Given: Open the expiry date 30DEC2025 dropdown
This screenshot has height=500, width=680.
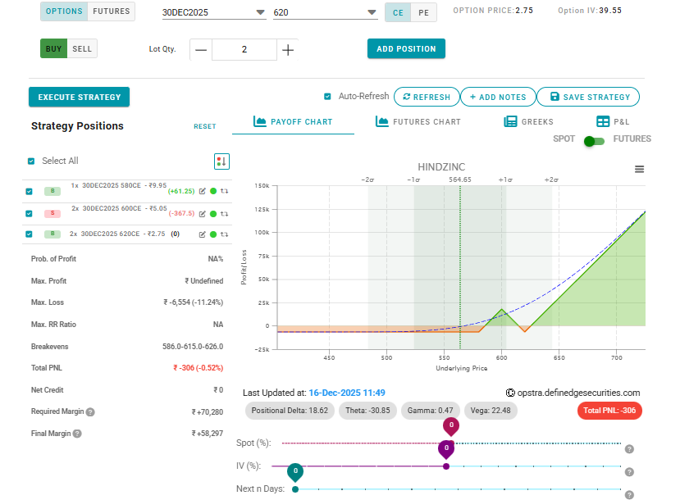Looking at the screenshot, I should (x=214, y=12).
